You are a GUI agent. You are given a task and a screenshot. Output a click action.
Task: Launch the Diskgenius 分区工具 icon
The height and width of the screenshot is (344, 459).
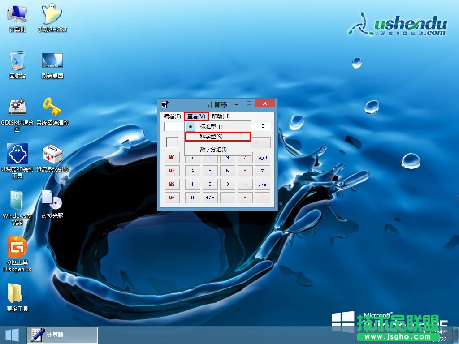(17, 248)
